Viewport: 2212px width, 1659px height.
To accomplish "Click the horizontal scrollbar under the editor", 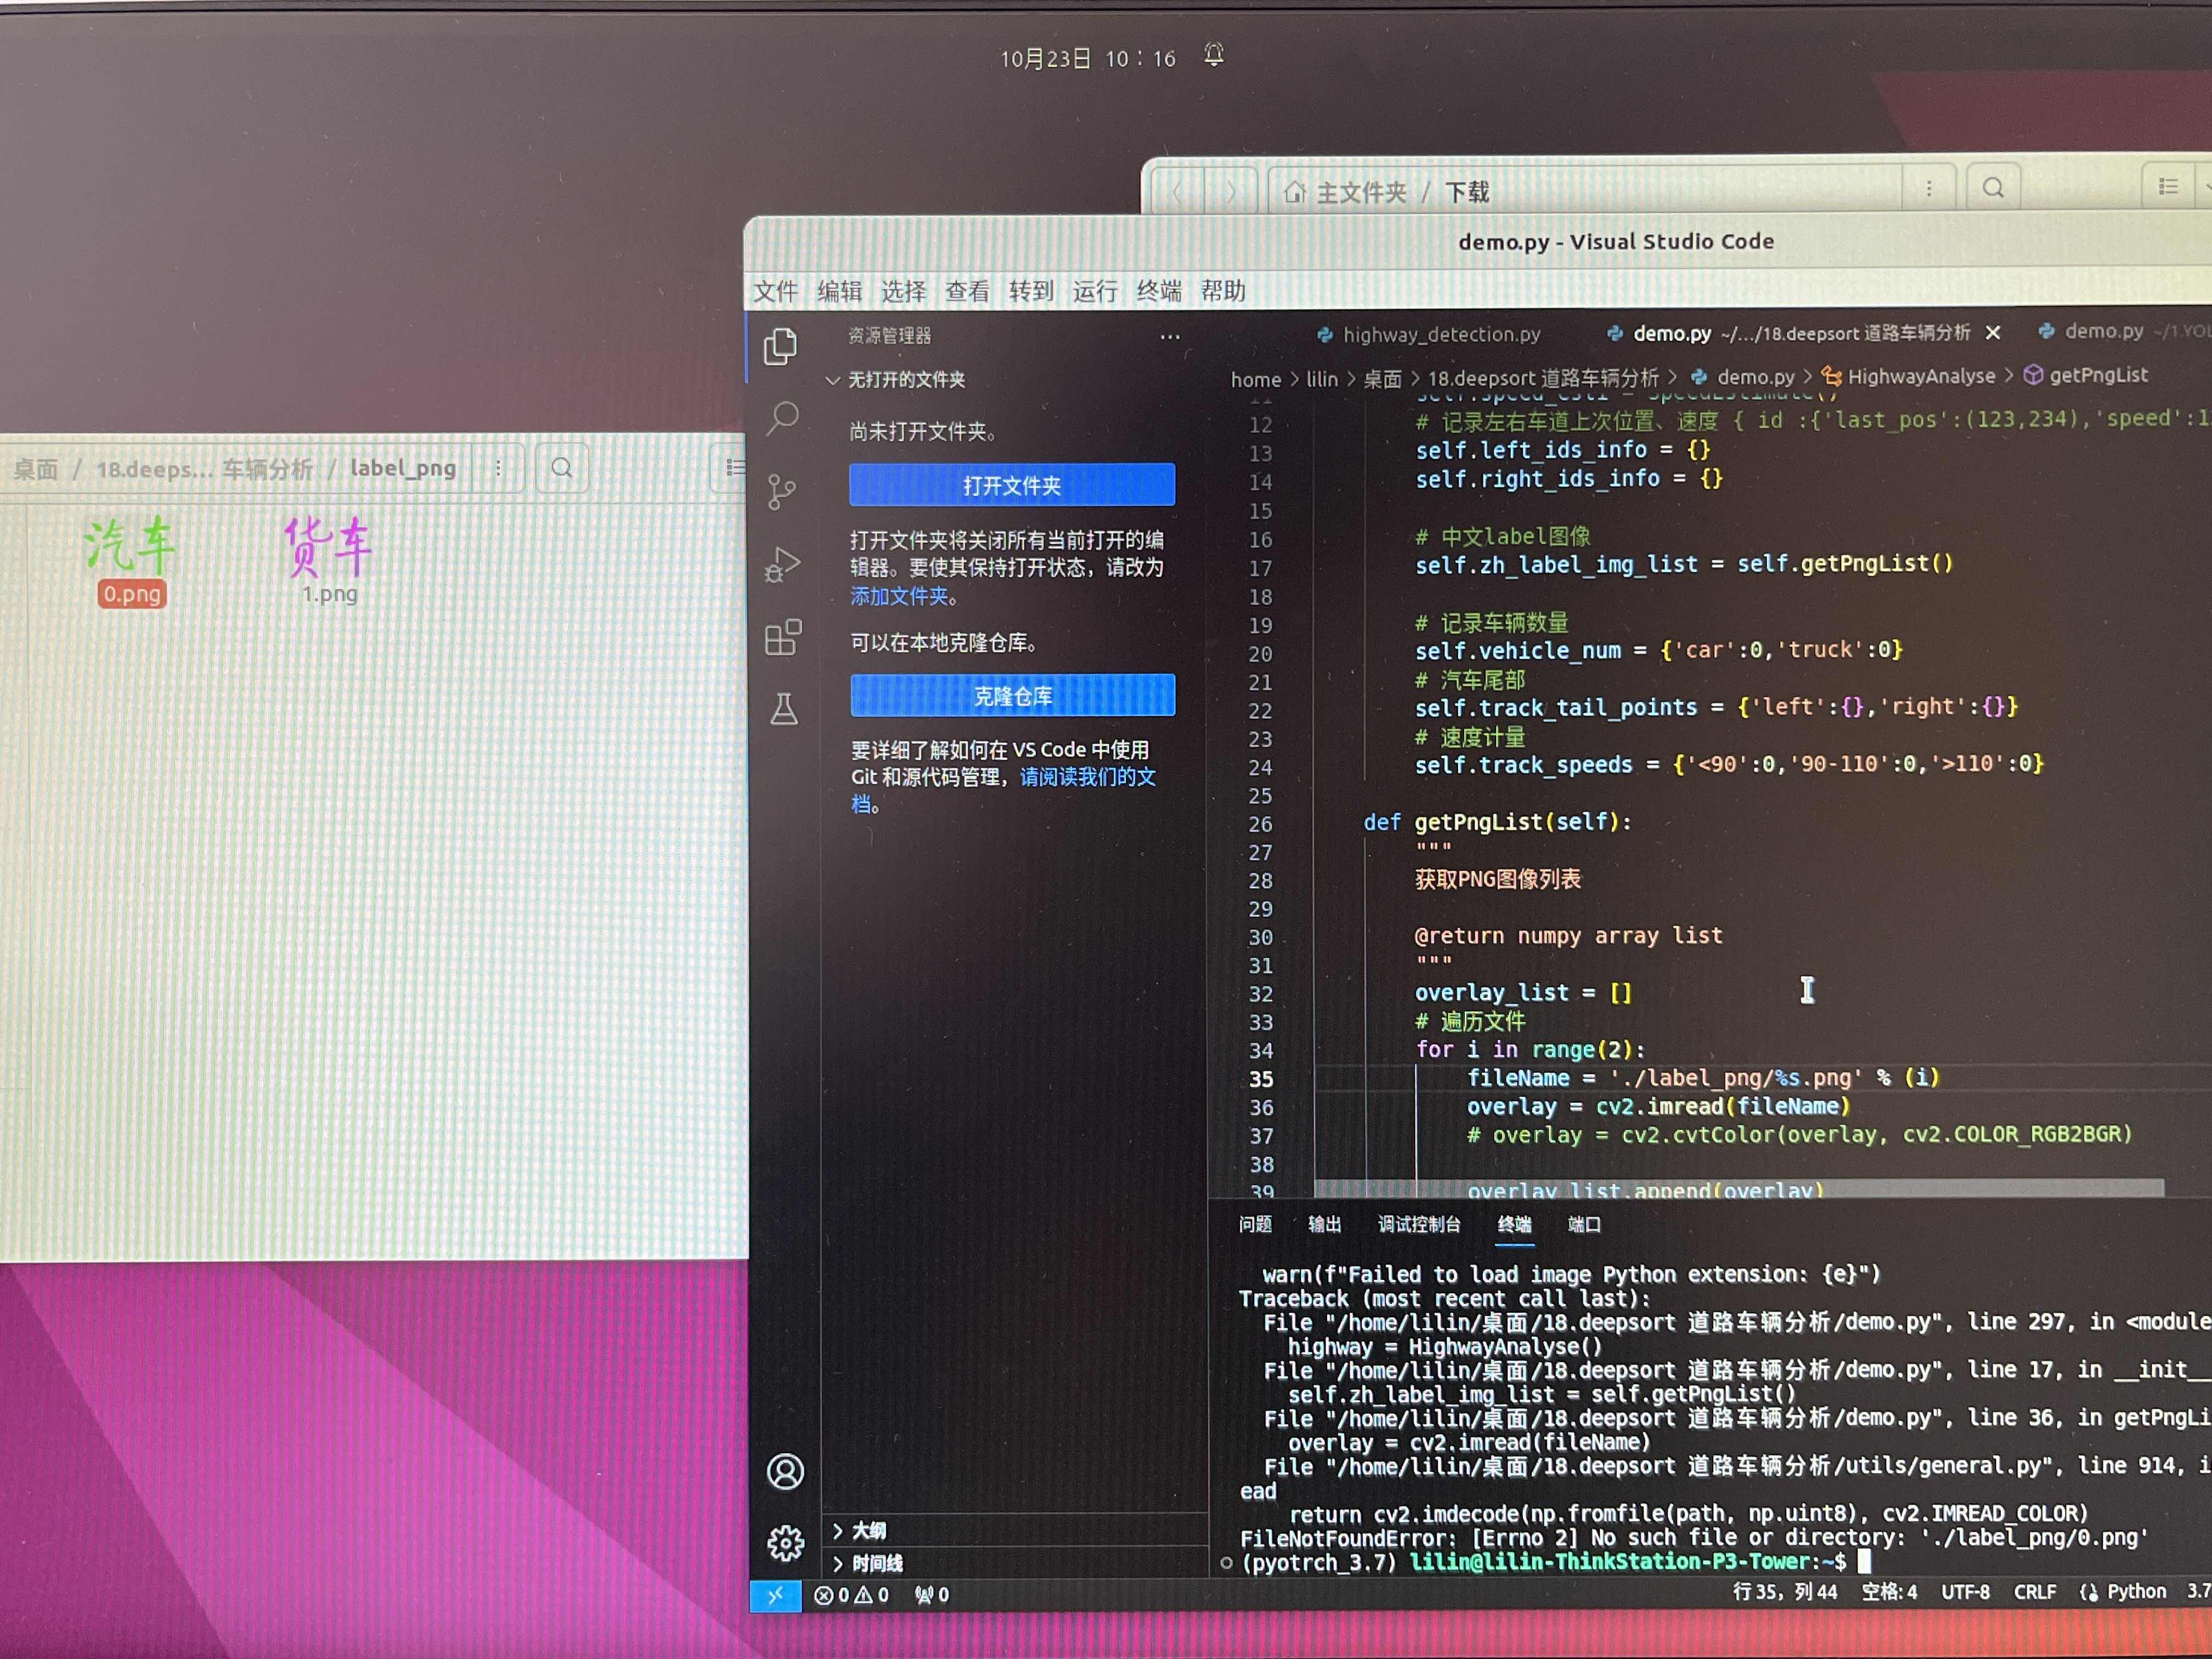I will 1739,1188.
